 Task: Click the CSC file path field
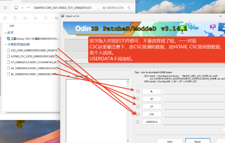coord(194,114)
